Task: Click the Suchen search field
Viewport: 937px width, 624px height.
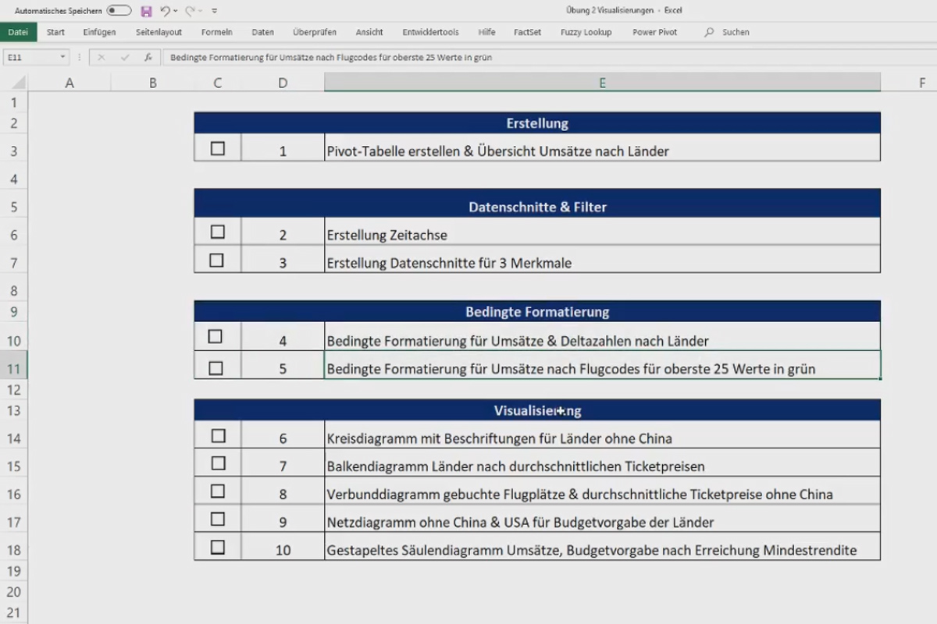Action: [x=736, y=32]
